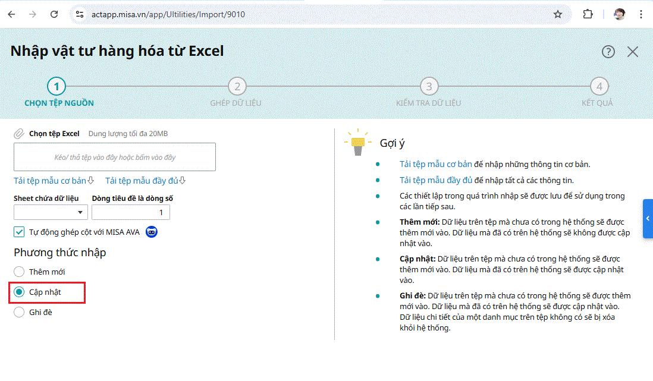Image resolution: width=653 pixels, height=381 pixels.
Task: Click Tải tệp mẫu cơ bản in Gợi ý
Action: click(x=435, y=164)
